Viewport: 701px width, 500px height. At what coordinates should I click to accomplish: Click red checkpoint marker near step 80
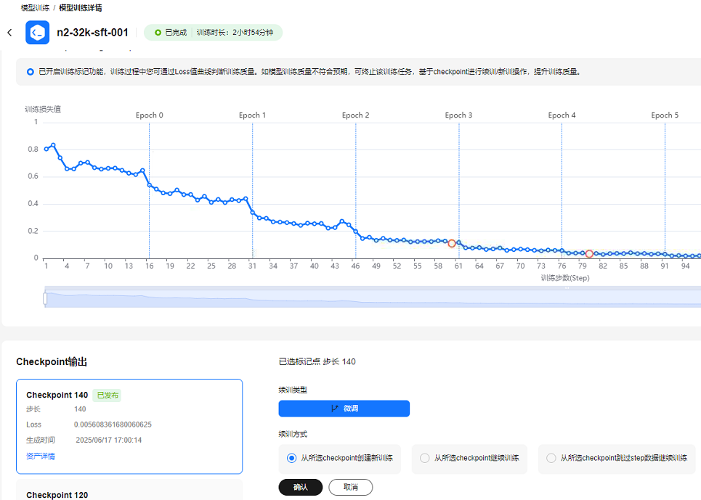pos(589,254)
